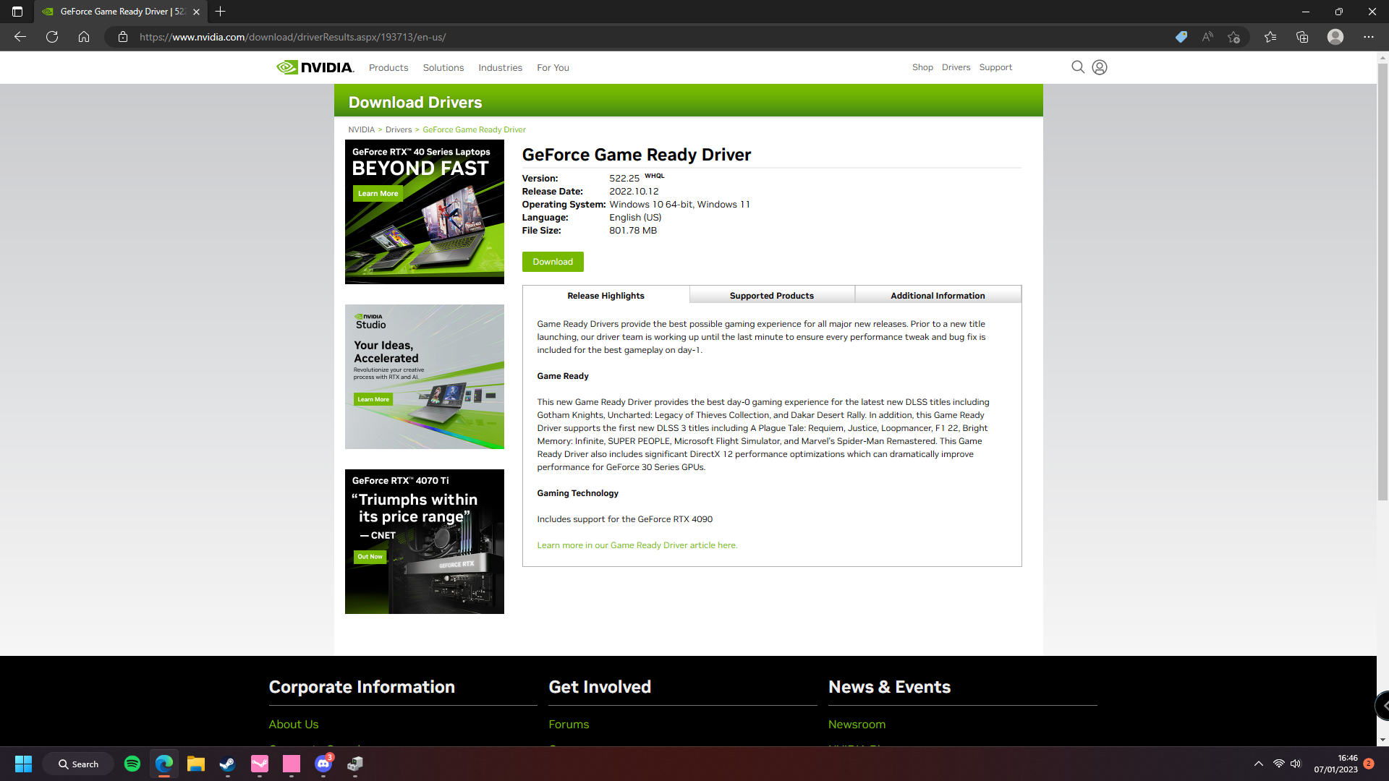
Task: Launch Steam from the taskbar
Action: coord(228,764)
